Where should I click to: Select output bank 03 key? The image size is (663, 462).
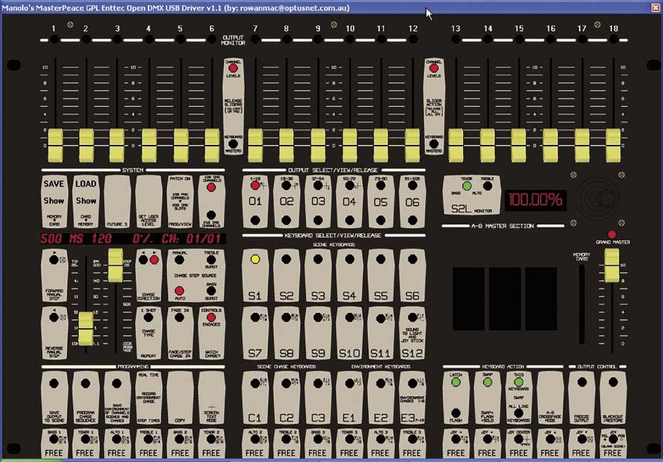click(318, 201)
